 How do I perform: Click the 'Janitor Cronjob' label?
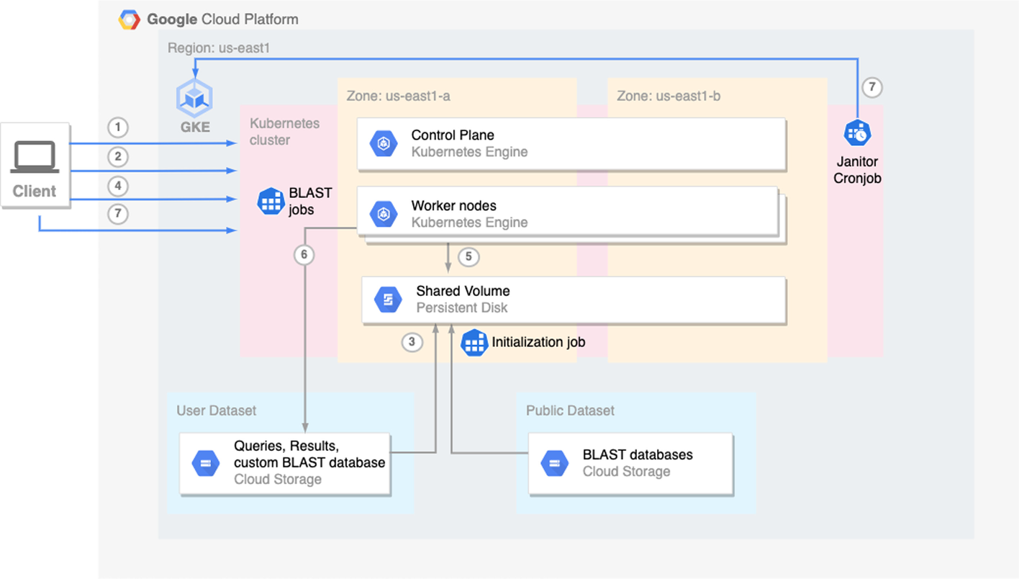click(858, 169)
